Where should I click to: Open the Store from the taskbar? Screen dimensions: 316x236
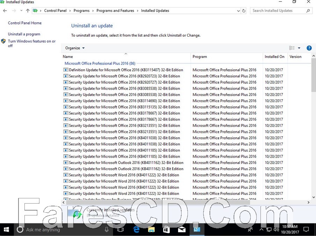167,230
